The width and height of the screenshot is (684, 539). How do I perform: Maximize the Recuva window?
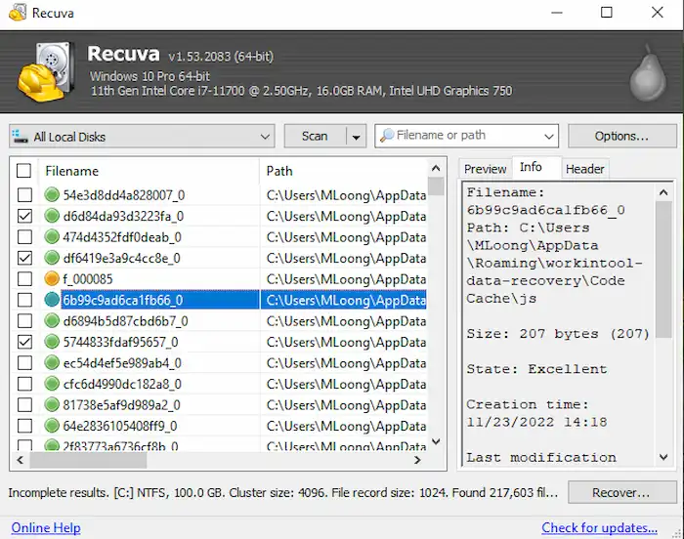(x=607, y=13)
